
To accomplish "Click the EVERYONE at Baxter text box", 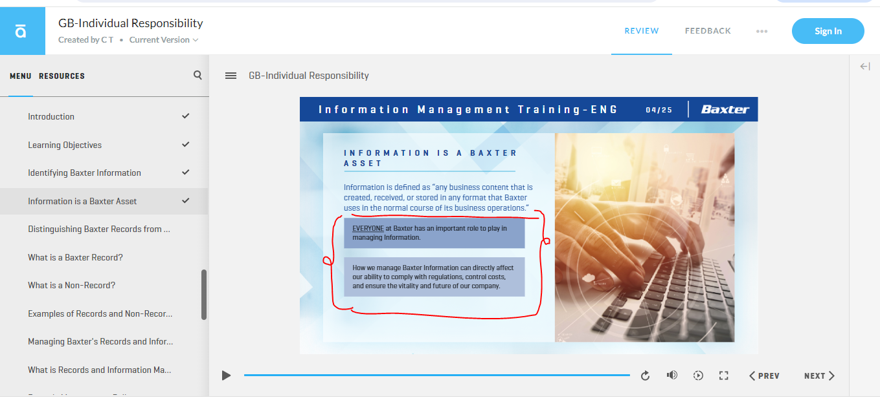I will click(x=434, y=233).
